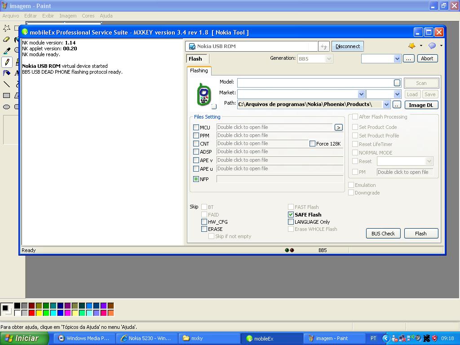Click the Nokia USB ROM connection icon
The height and width of the screenshot is (345, 460).
[x=192, y=46]
